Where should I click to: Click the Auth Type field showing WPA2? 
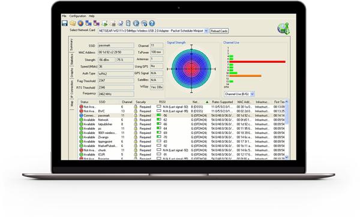pos(116,74)
